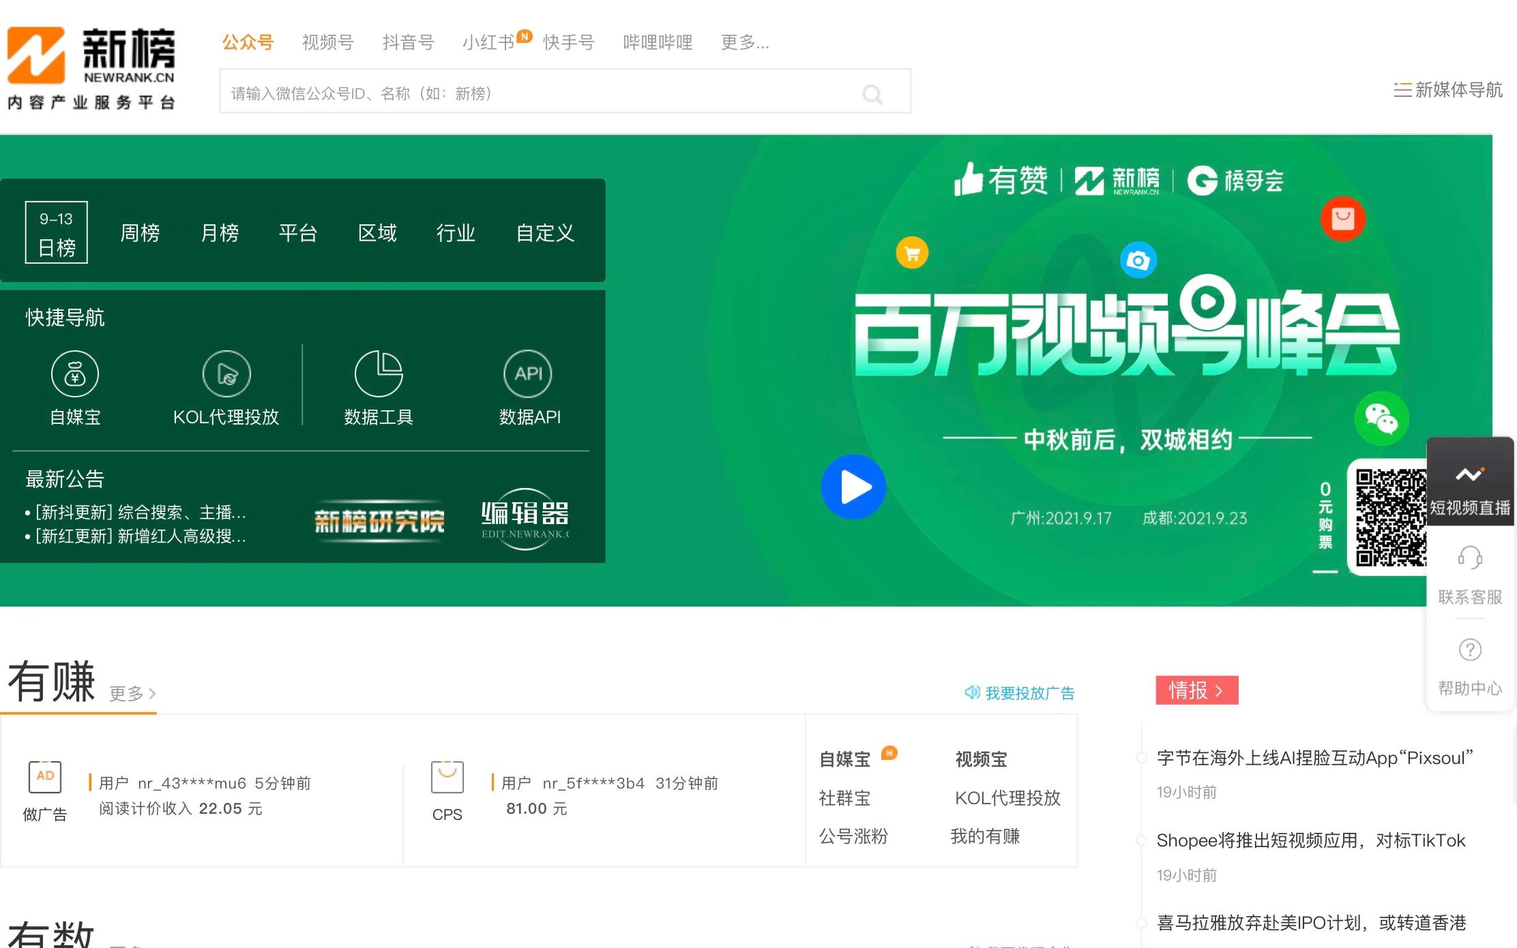
Task: Select the KOL代理投放 cursor icon
Action: 226,373
